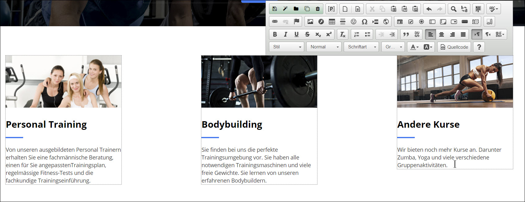Click the trash delete icon
525x202 pixels.
318,9
